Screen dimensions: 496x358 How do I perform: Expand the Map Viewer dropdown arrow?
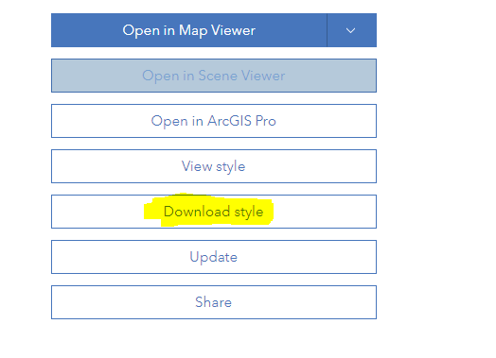tap(352, 30)
